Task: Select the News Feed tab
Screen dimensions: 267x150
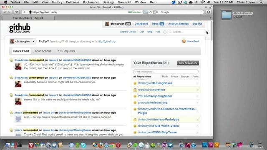Action: tap(21, 51)
